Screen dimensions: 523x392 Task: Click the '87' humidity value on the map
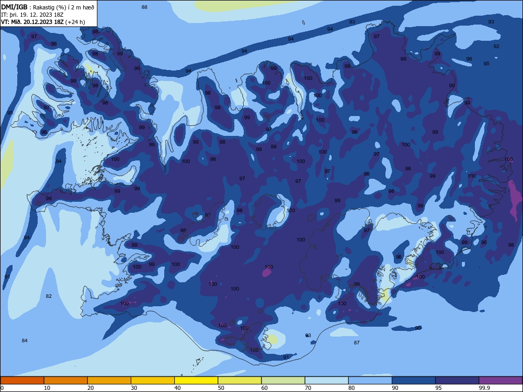point(357,342)
